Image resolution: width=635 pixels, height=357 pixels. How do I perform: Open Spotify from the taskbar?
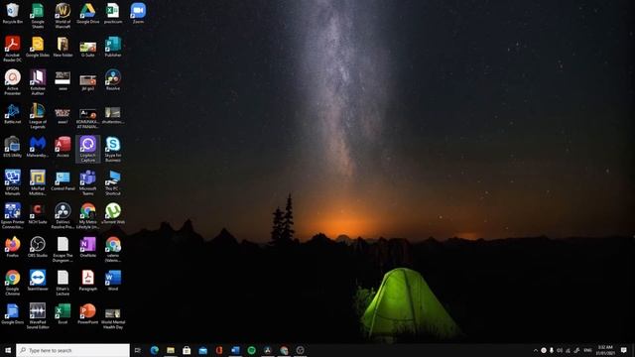coord(251,350)
